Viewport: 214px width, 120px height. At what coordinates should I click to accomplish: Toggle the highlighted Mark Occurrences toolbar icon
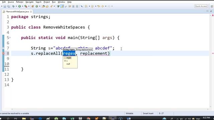click(62, 6)
